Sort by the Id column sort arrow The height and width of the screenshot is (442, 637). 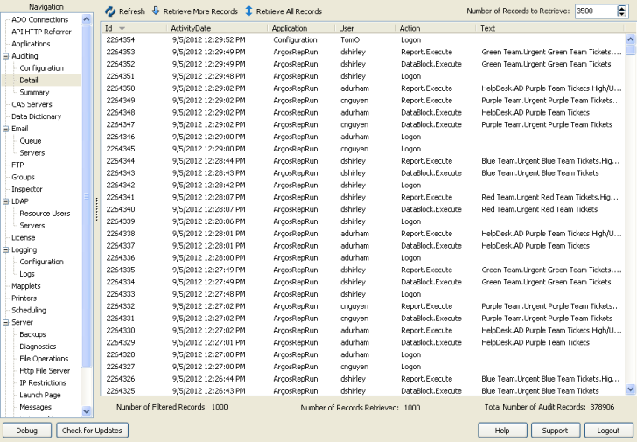pos(122,28)
